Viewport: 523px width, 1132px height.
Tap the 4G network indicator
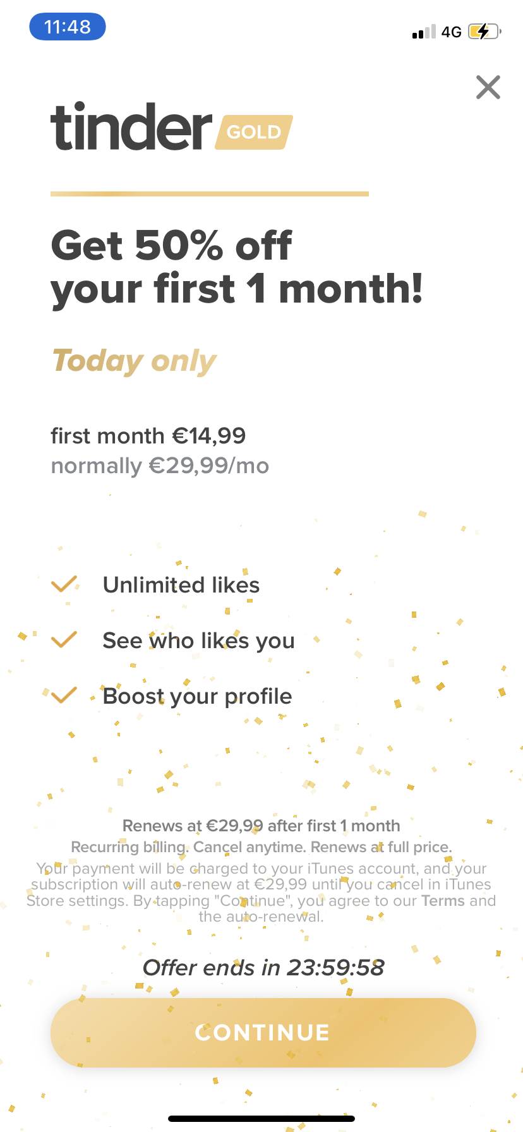coord(452,31)
